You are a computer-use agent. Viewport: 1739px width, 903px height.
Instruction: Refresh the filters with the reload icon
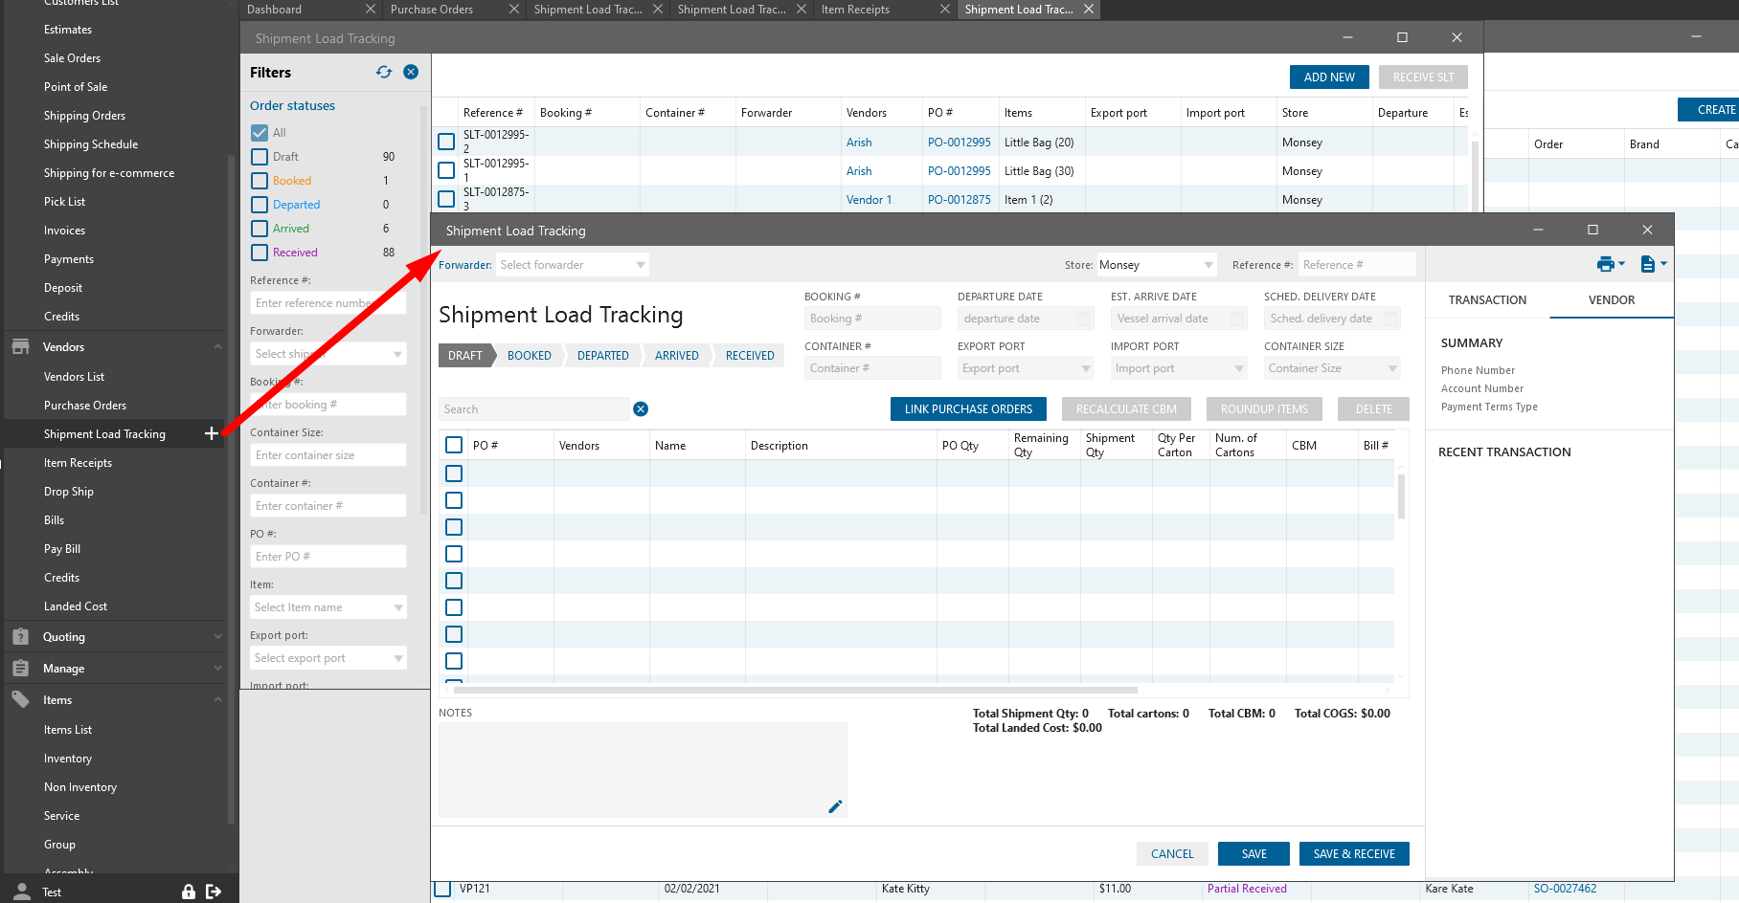pyautogui.click(x=384, y=72)
